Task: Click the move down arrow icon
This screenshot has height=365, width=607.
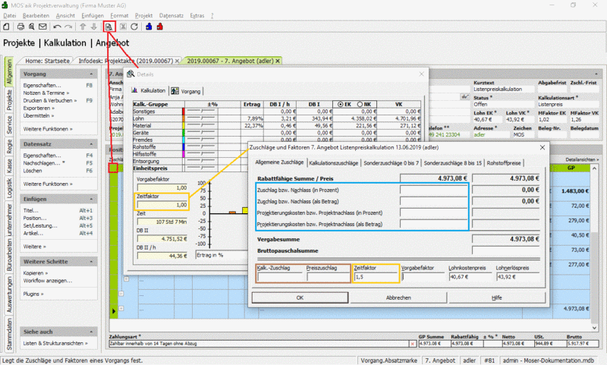Action: [93, 27]
